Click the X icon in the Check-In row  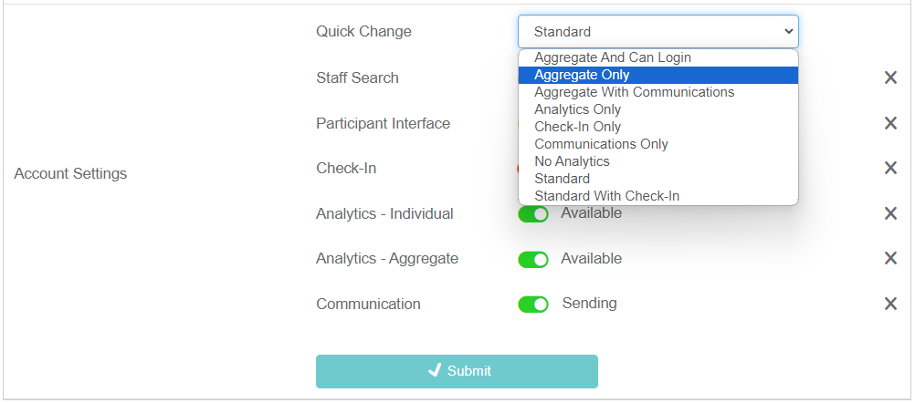click(890, 169)
